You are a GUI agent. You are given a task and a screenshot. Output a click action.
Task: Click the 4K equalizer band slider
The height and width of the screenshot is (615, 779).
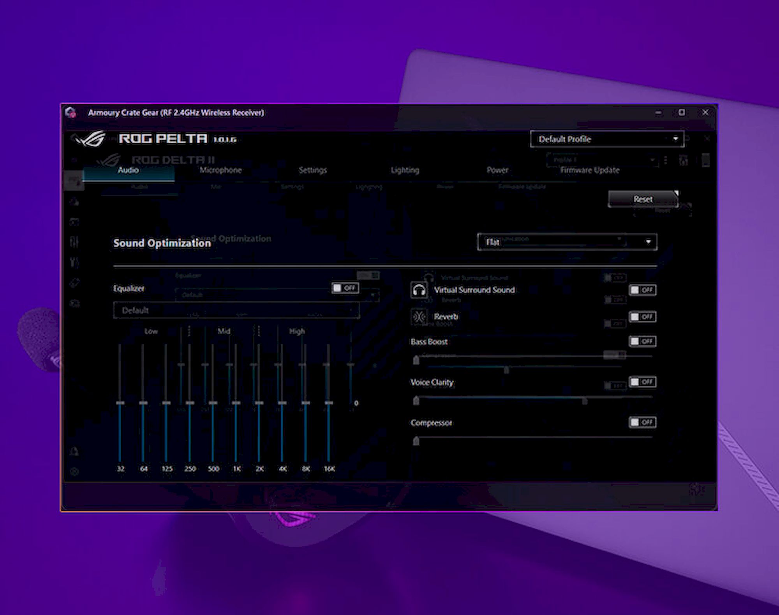(282, 403)
